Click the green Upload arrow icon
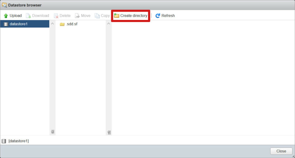Image resolution: width=295 pixels, height=158 pixels. (6, 16)
